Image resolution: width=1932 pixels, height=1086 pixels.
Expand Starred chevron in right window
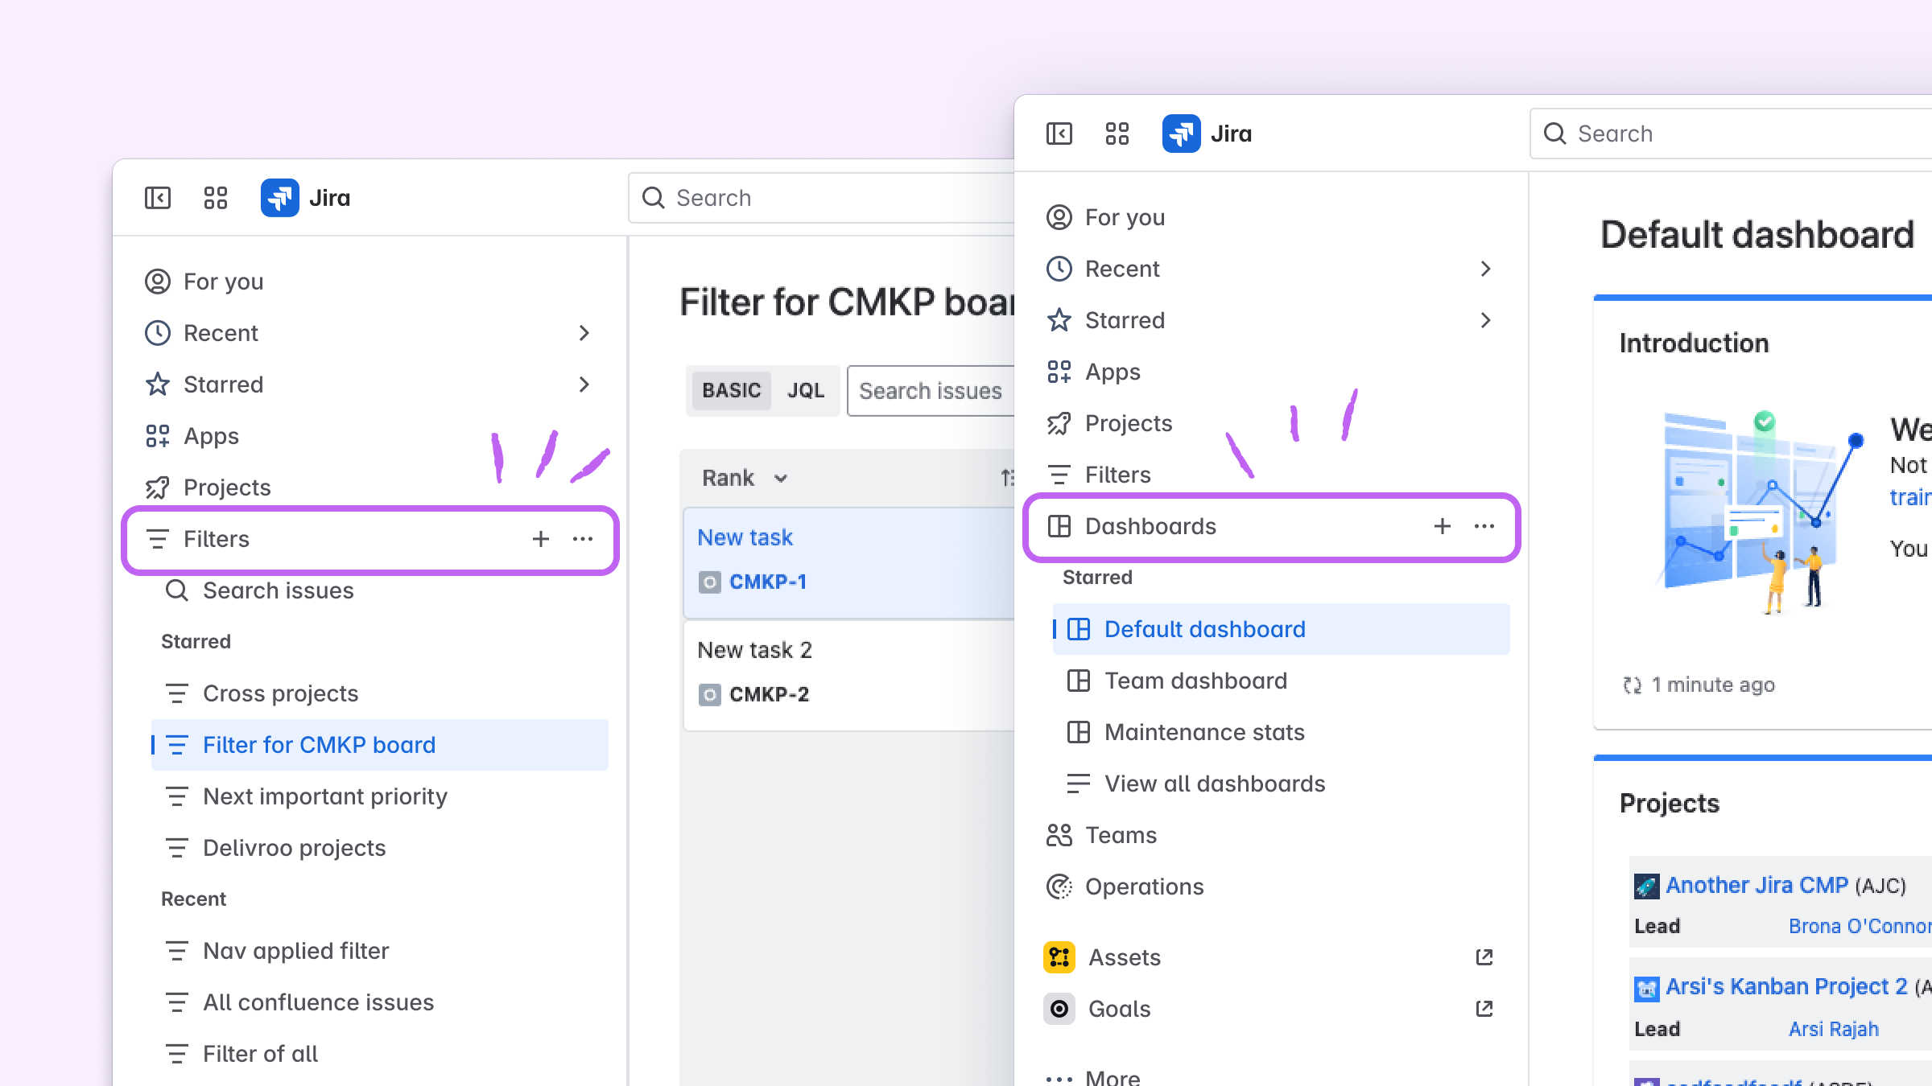click(x=1486, y=320)
